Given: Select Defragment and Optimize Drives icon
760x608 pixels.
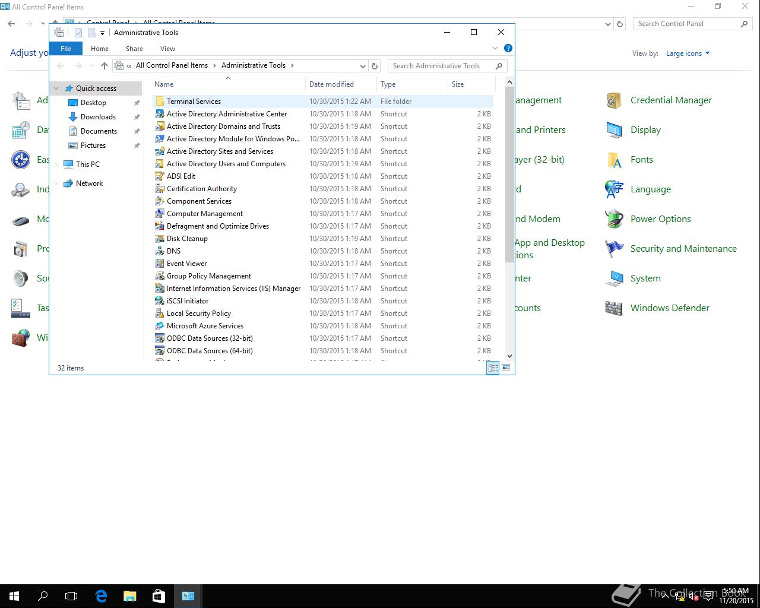Looking at the screenshot, I should (x=159, y=226).
